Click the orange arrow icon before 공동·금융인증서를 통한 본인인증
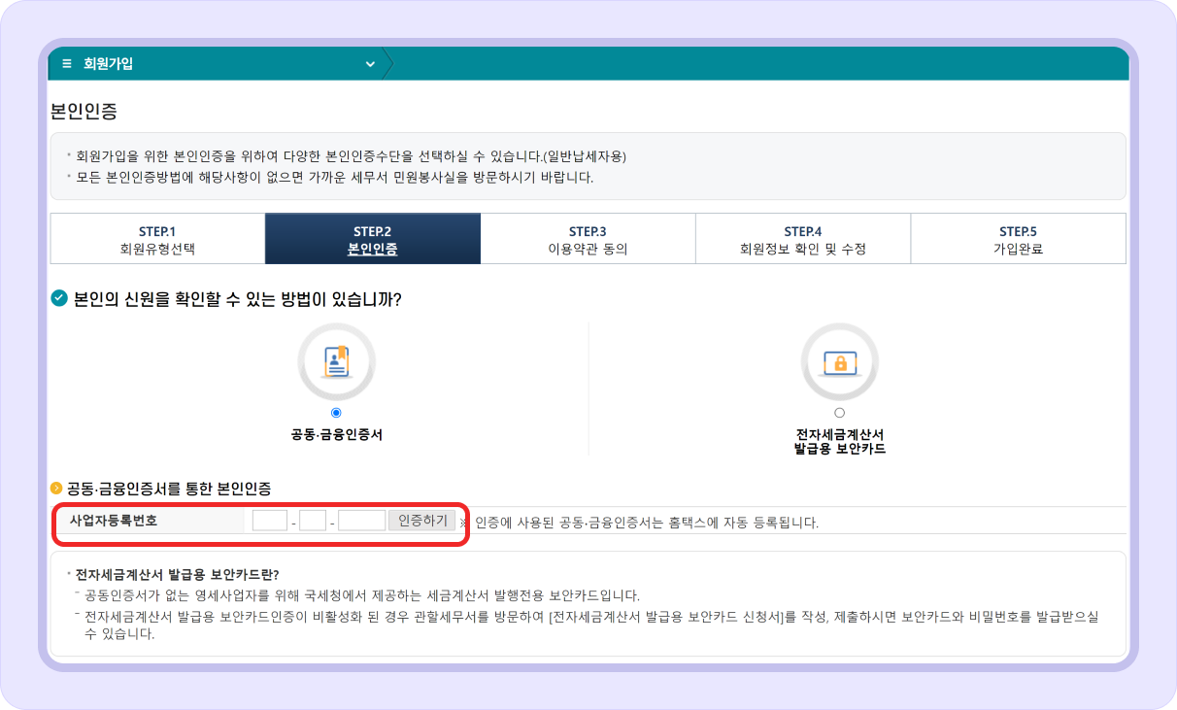1177x710 pixels. click(x=57, y=490)
